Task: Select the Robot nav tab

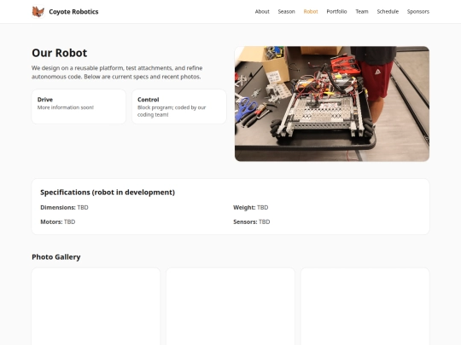Action: coord(311,11)
